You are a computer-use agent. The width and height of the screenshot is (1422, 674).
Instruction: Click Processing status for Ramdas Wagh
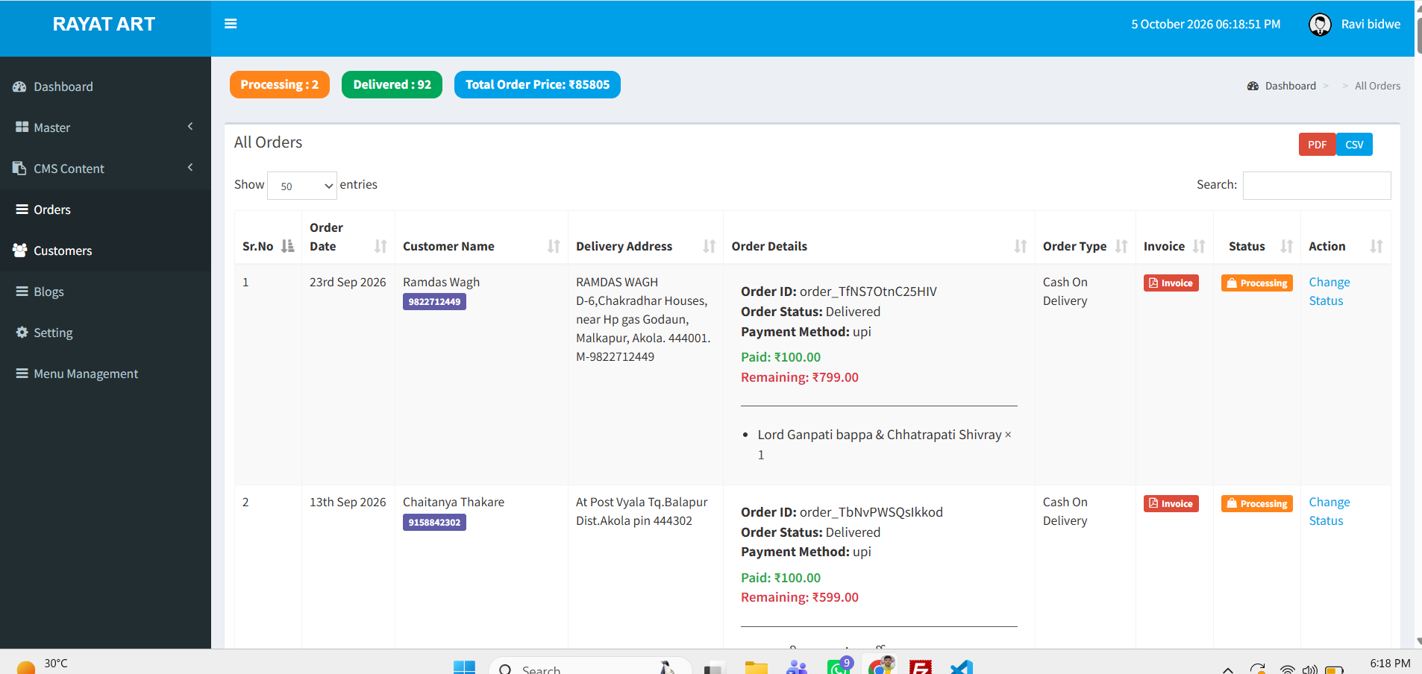1256,283
